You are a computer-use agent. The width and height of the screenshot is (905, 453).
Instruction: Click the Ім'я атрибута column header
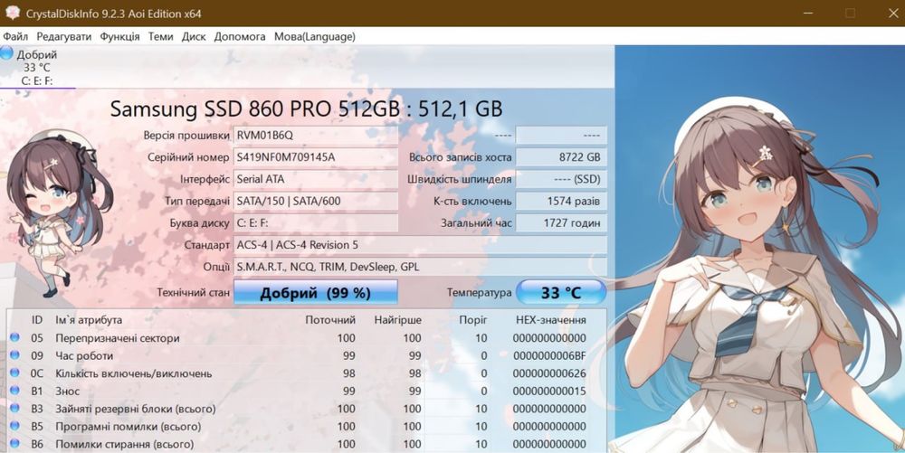[x=89, y=320]
